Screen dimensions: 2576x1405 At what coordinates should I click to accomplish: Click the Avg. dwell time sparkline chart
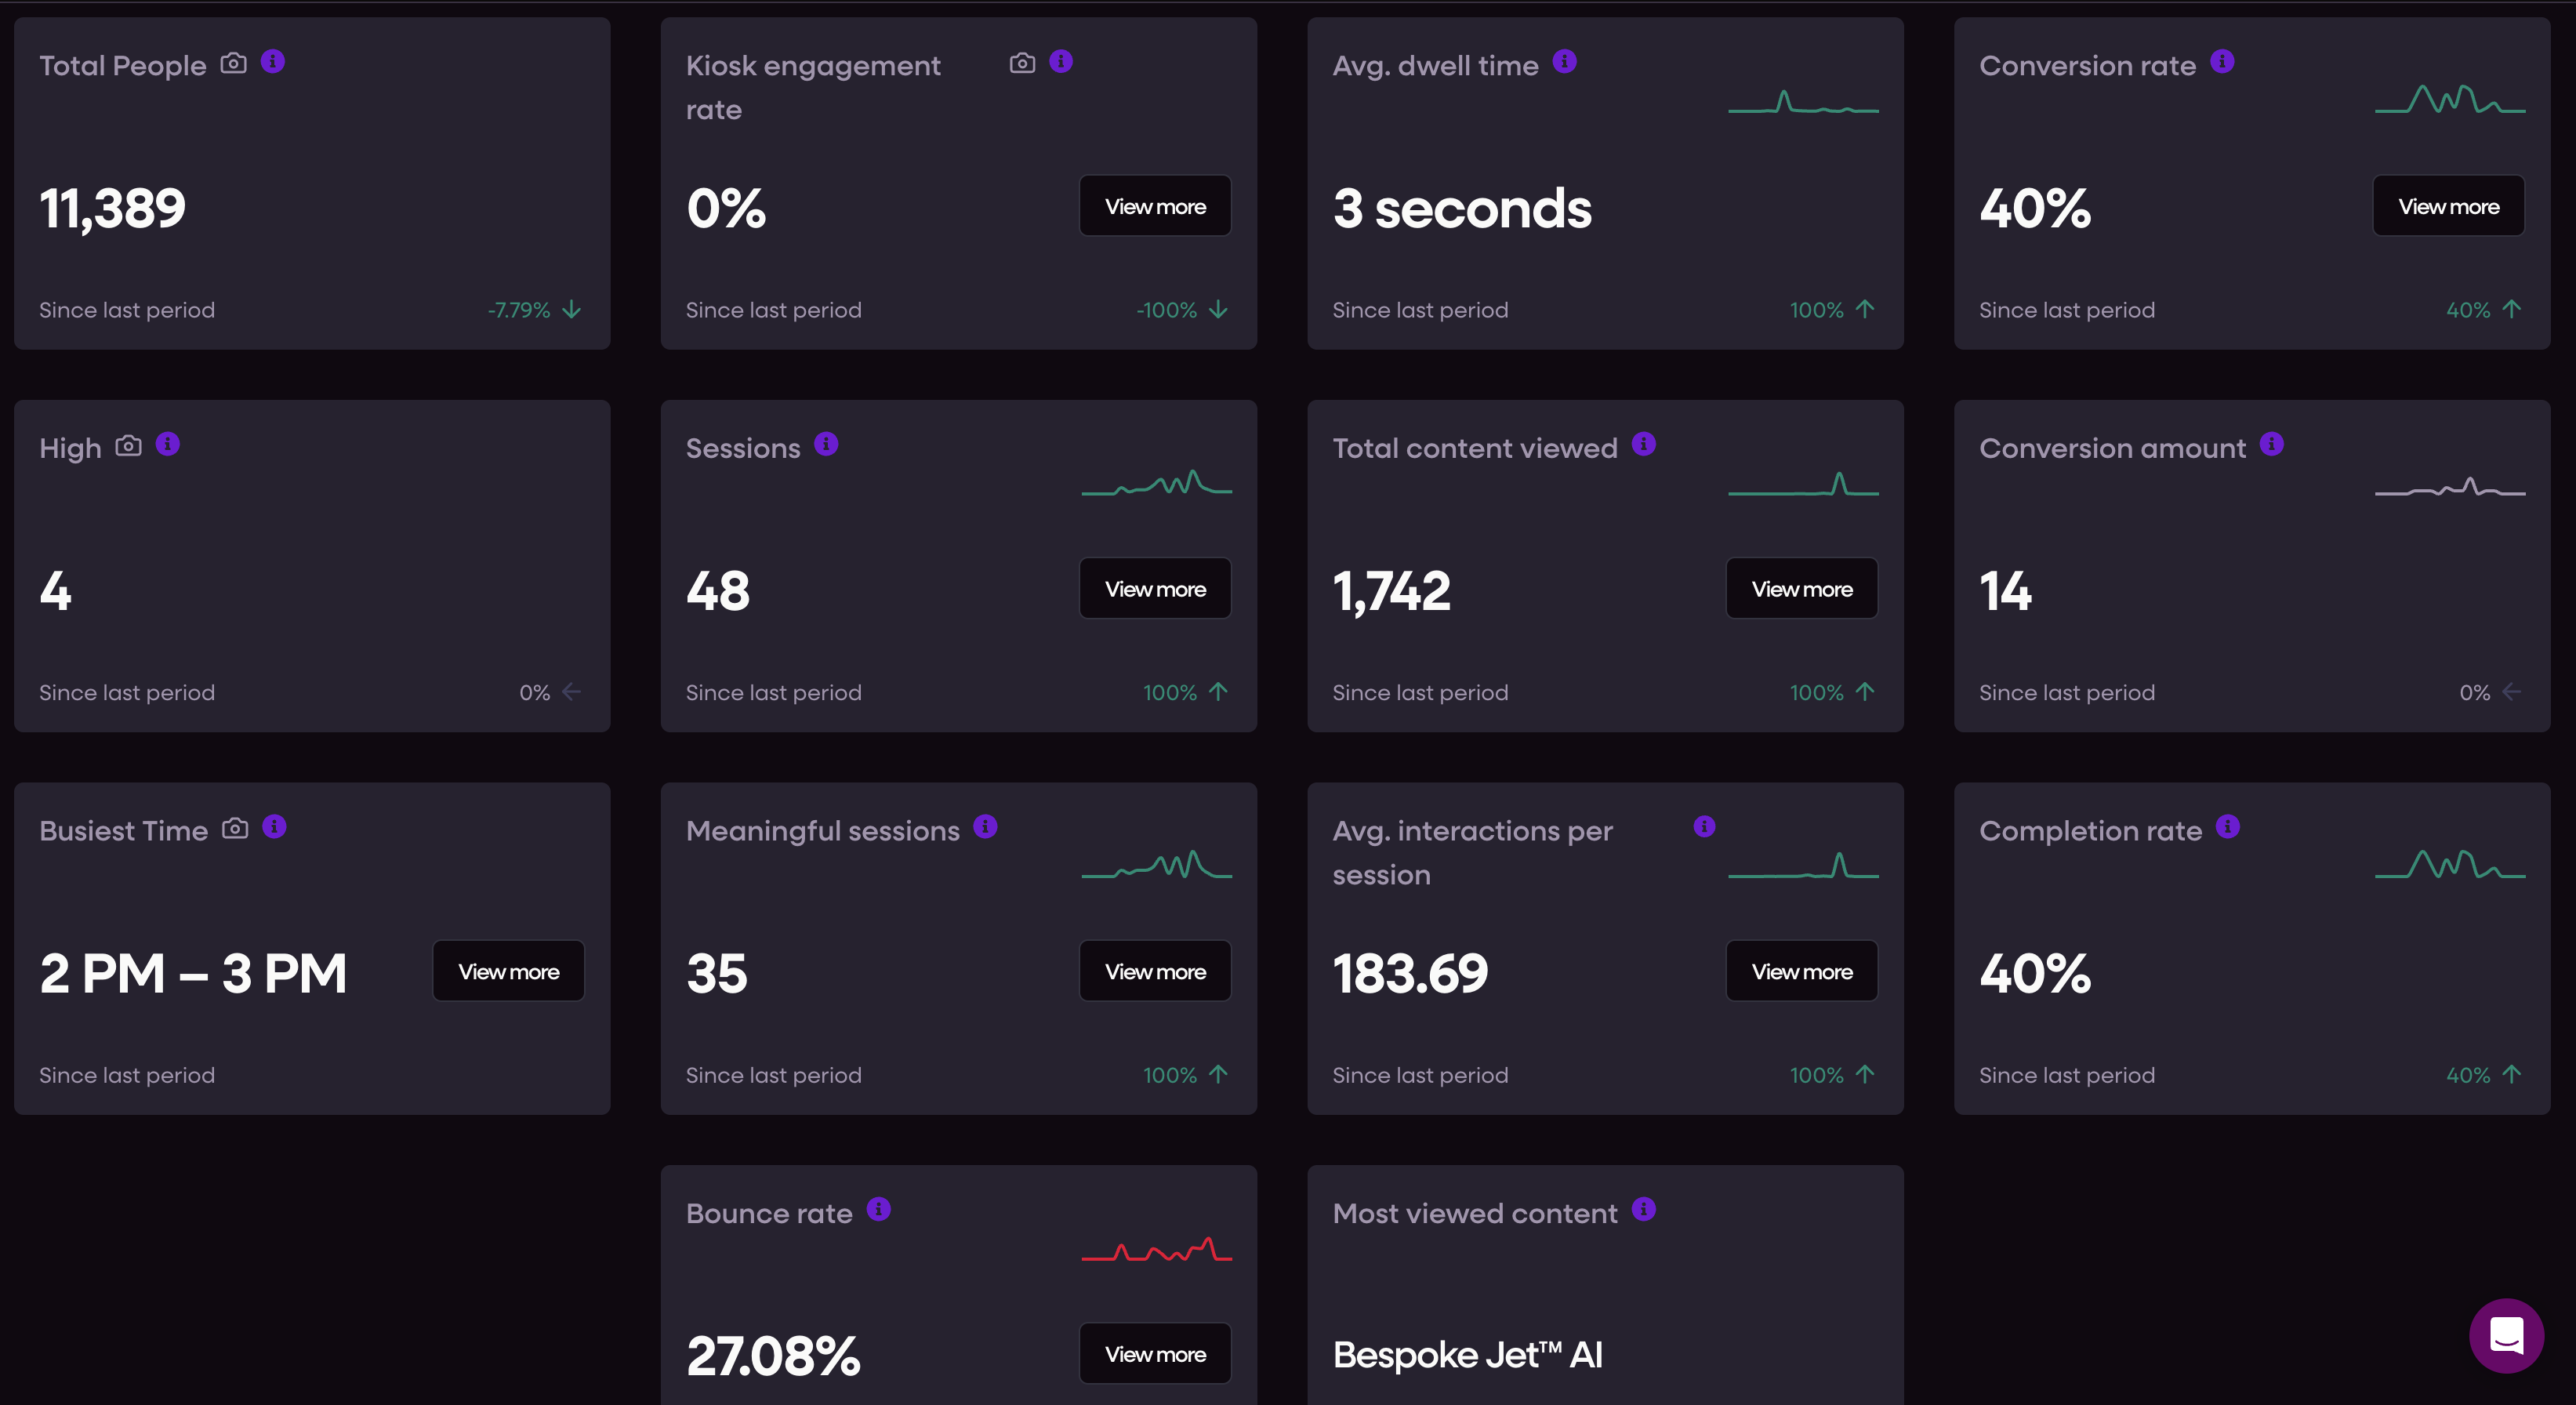(1803, 101)
